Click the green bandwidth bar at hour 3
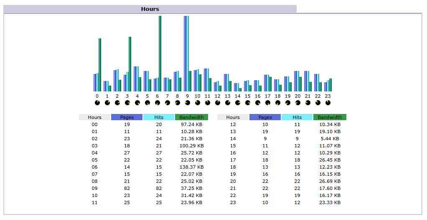Viewport: 427px width, 220px height. [130, 64]
